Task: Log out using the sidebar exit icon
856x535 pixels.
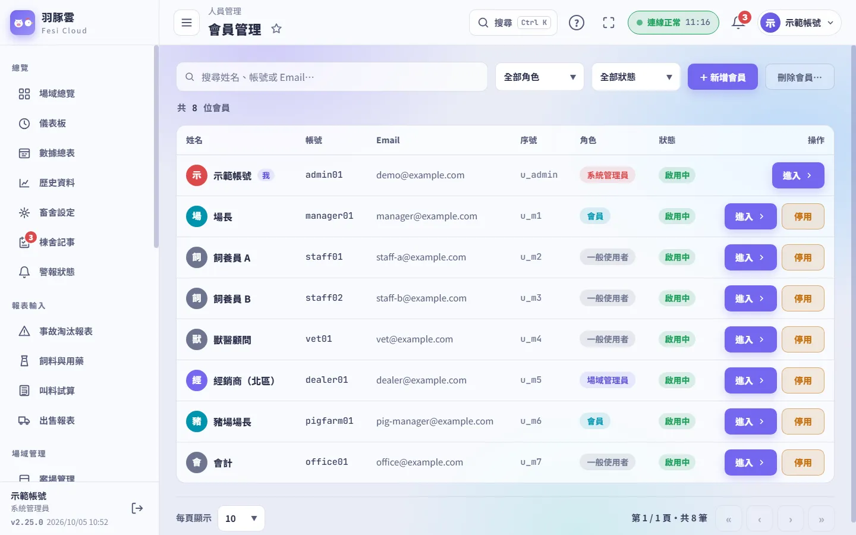Action: point(137,508)
